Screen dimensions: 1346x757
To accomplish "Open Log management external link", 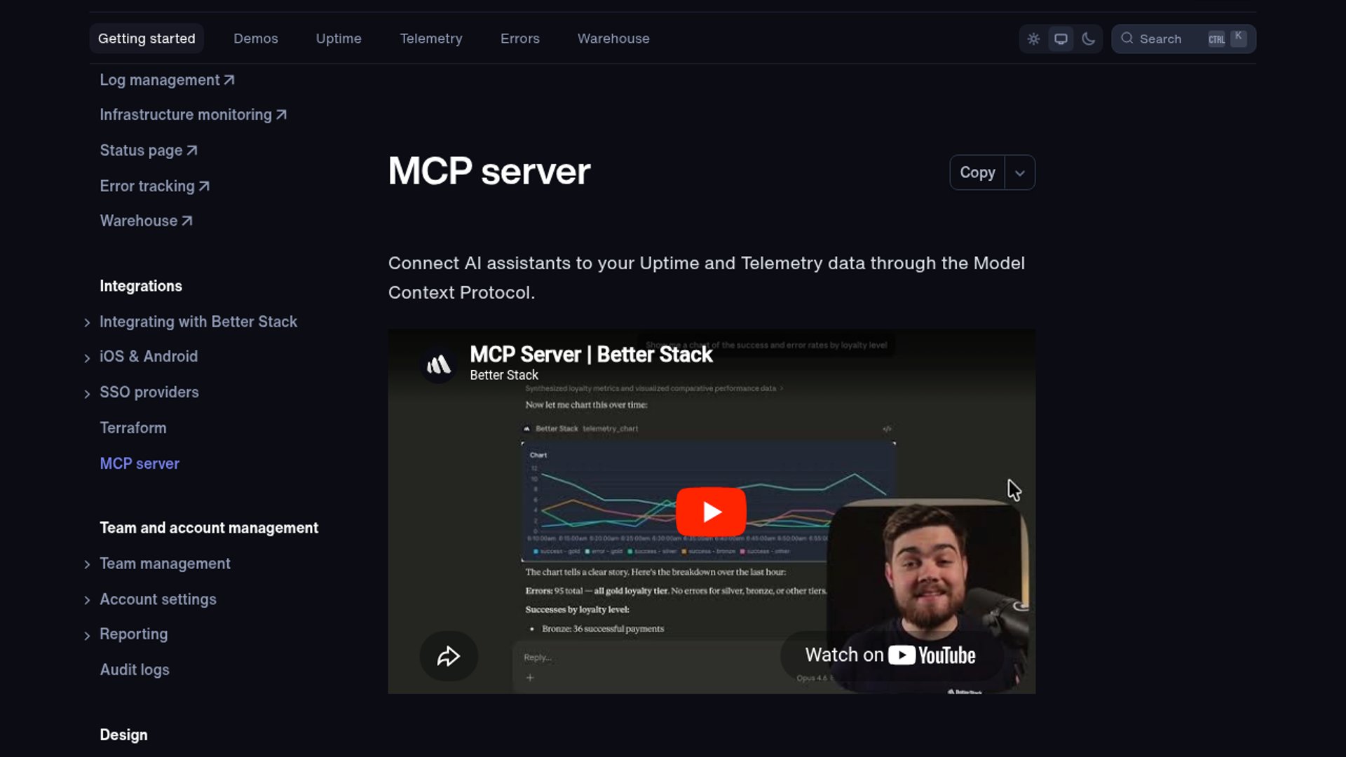I will (167, 80).
